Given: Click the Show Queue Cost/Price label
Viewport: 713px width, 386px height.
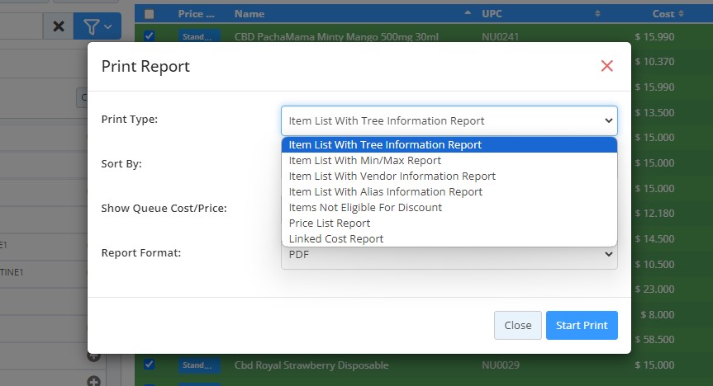Looking at the screenshot, I should pyautogui.click(x=164, y=209).
